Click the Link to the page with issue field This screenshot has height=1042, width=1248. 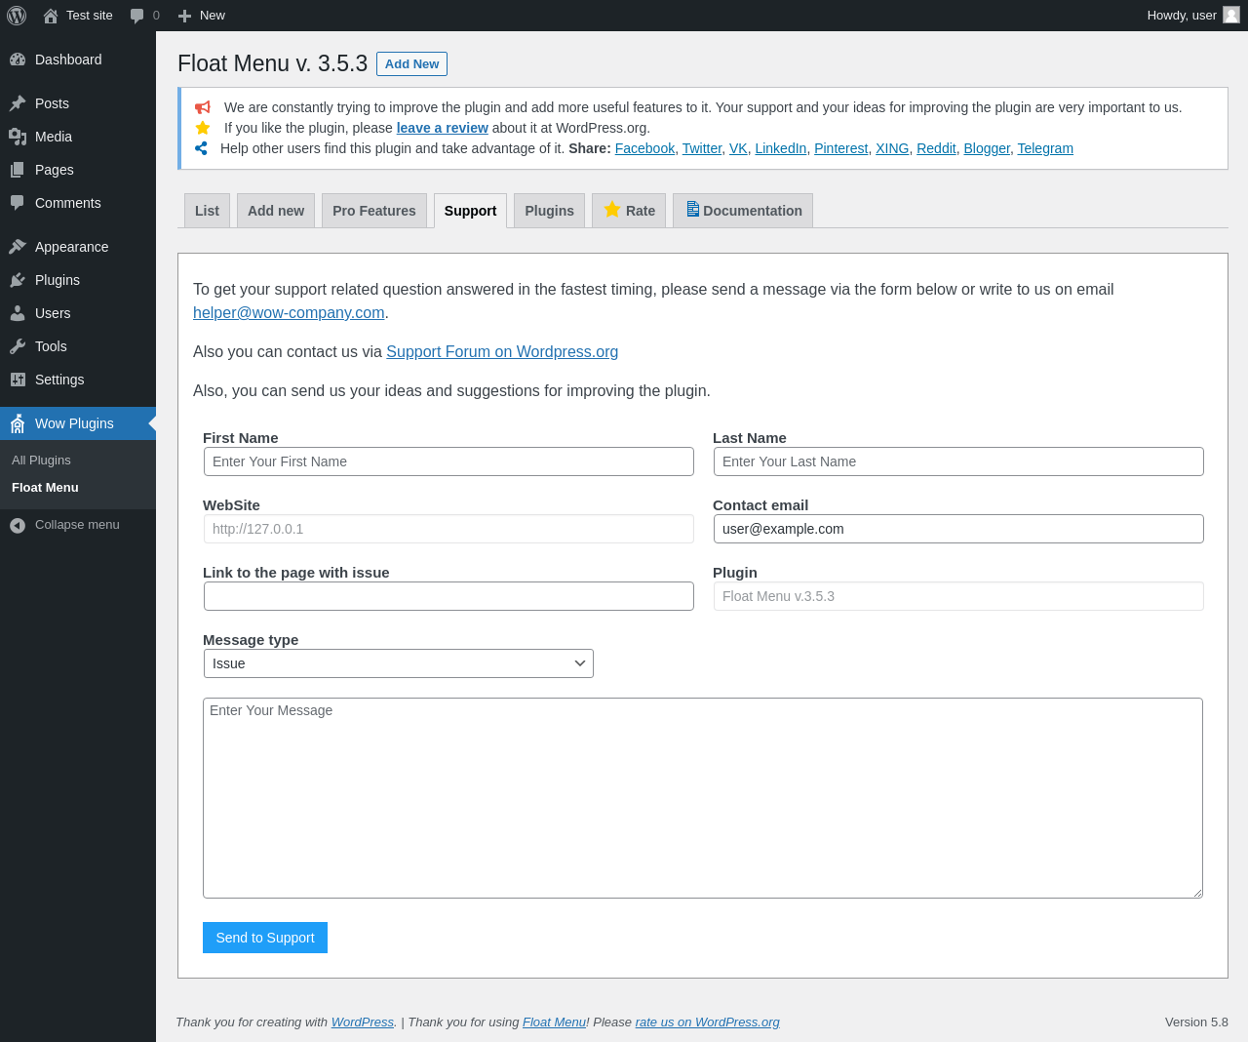(448, 596)
